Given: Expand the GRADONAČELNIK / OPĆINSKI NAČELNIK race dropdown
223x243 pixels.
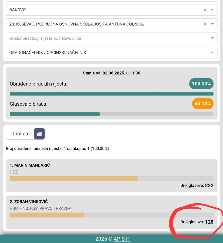Looking at the screenshot, I should pyautogui.click(x=212, y=52).
